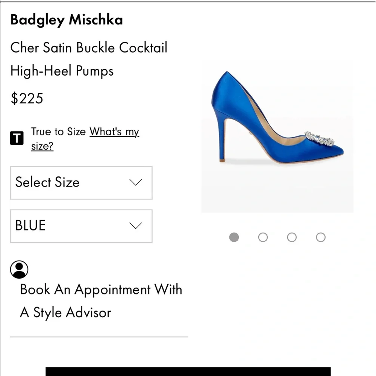
Task: Click the $225 price label
Action: coord(27,99)
